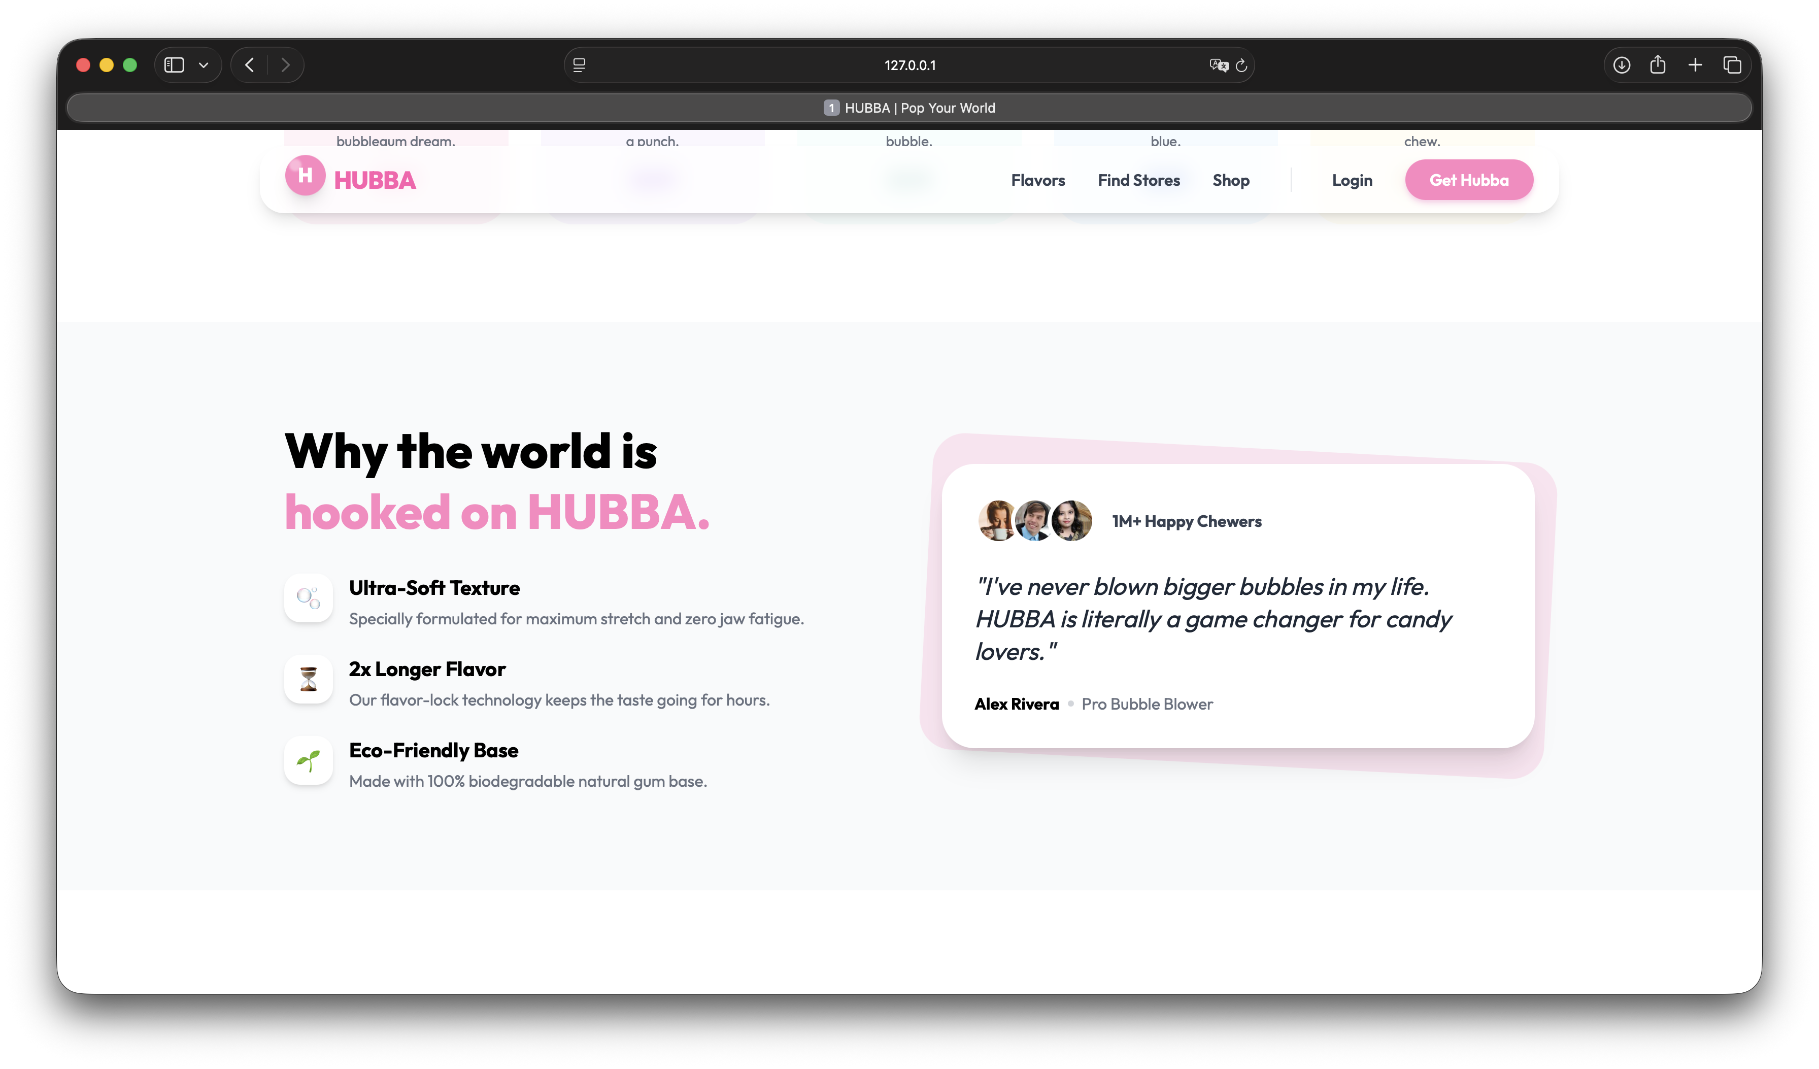Open the sidebar options chevron
The image size is (1819, 1069).
point(204,64)
